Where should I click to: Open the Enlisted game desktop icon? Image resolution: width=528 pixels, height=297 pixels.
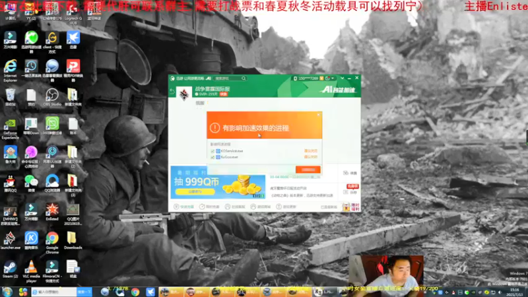click(x=52, y=212)
